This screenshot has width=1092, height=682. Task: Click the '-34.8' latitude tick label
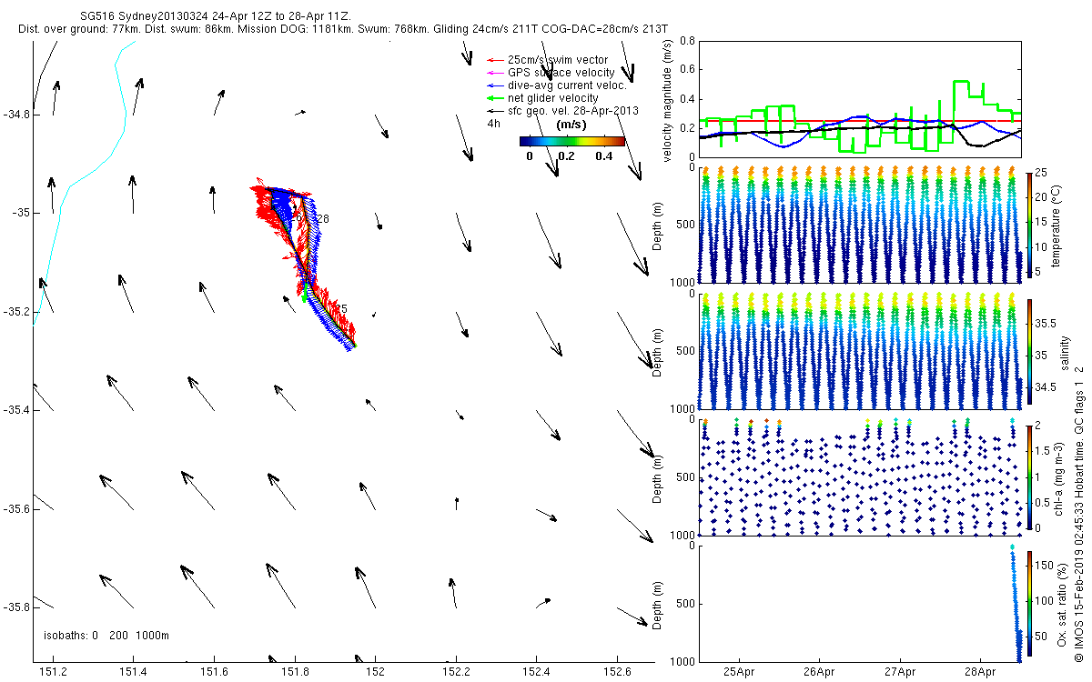(x=15, y=115)
